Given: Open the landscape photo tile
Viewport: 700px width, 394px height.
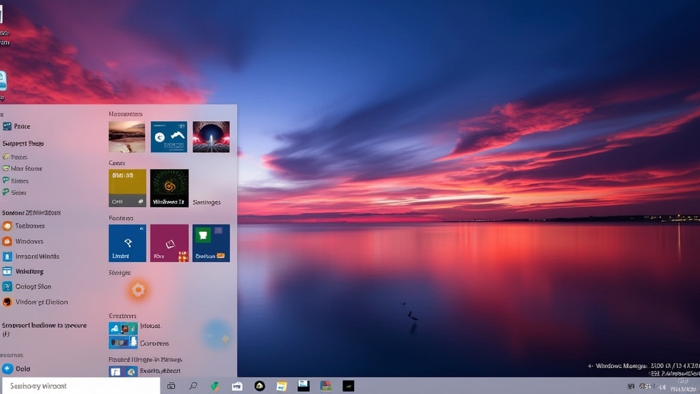Looking at the screenshot, I should point(126,137).
